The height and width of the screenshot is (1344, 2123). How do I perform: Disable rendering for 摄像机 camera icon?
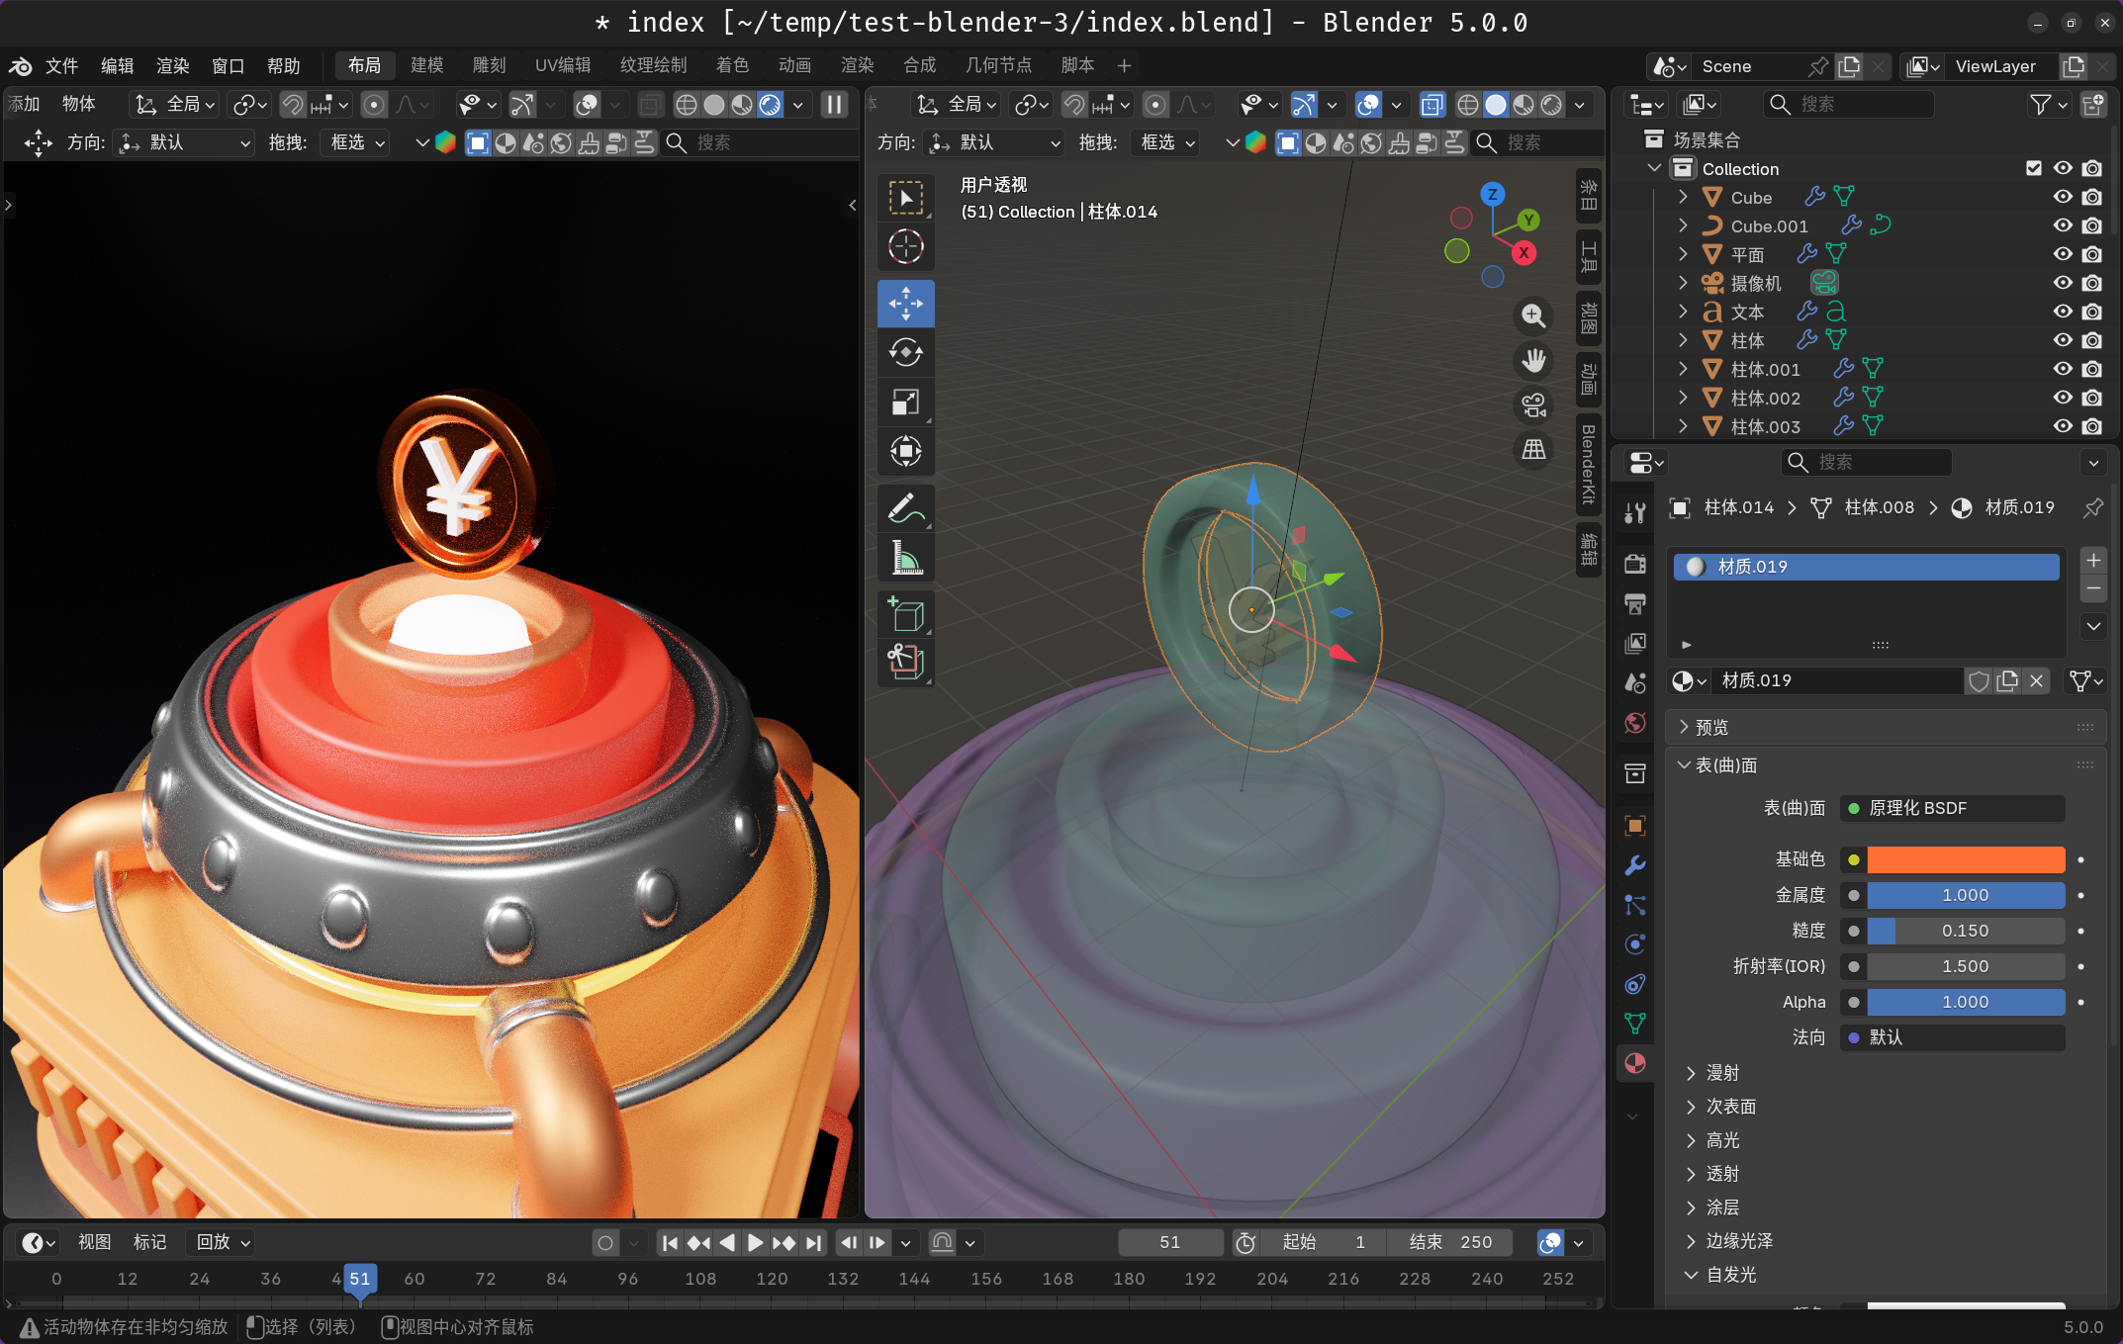coord(2092,283)
